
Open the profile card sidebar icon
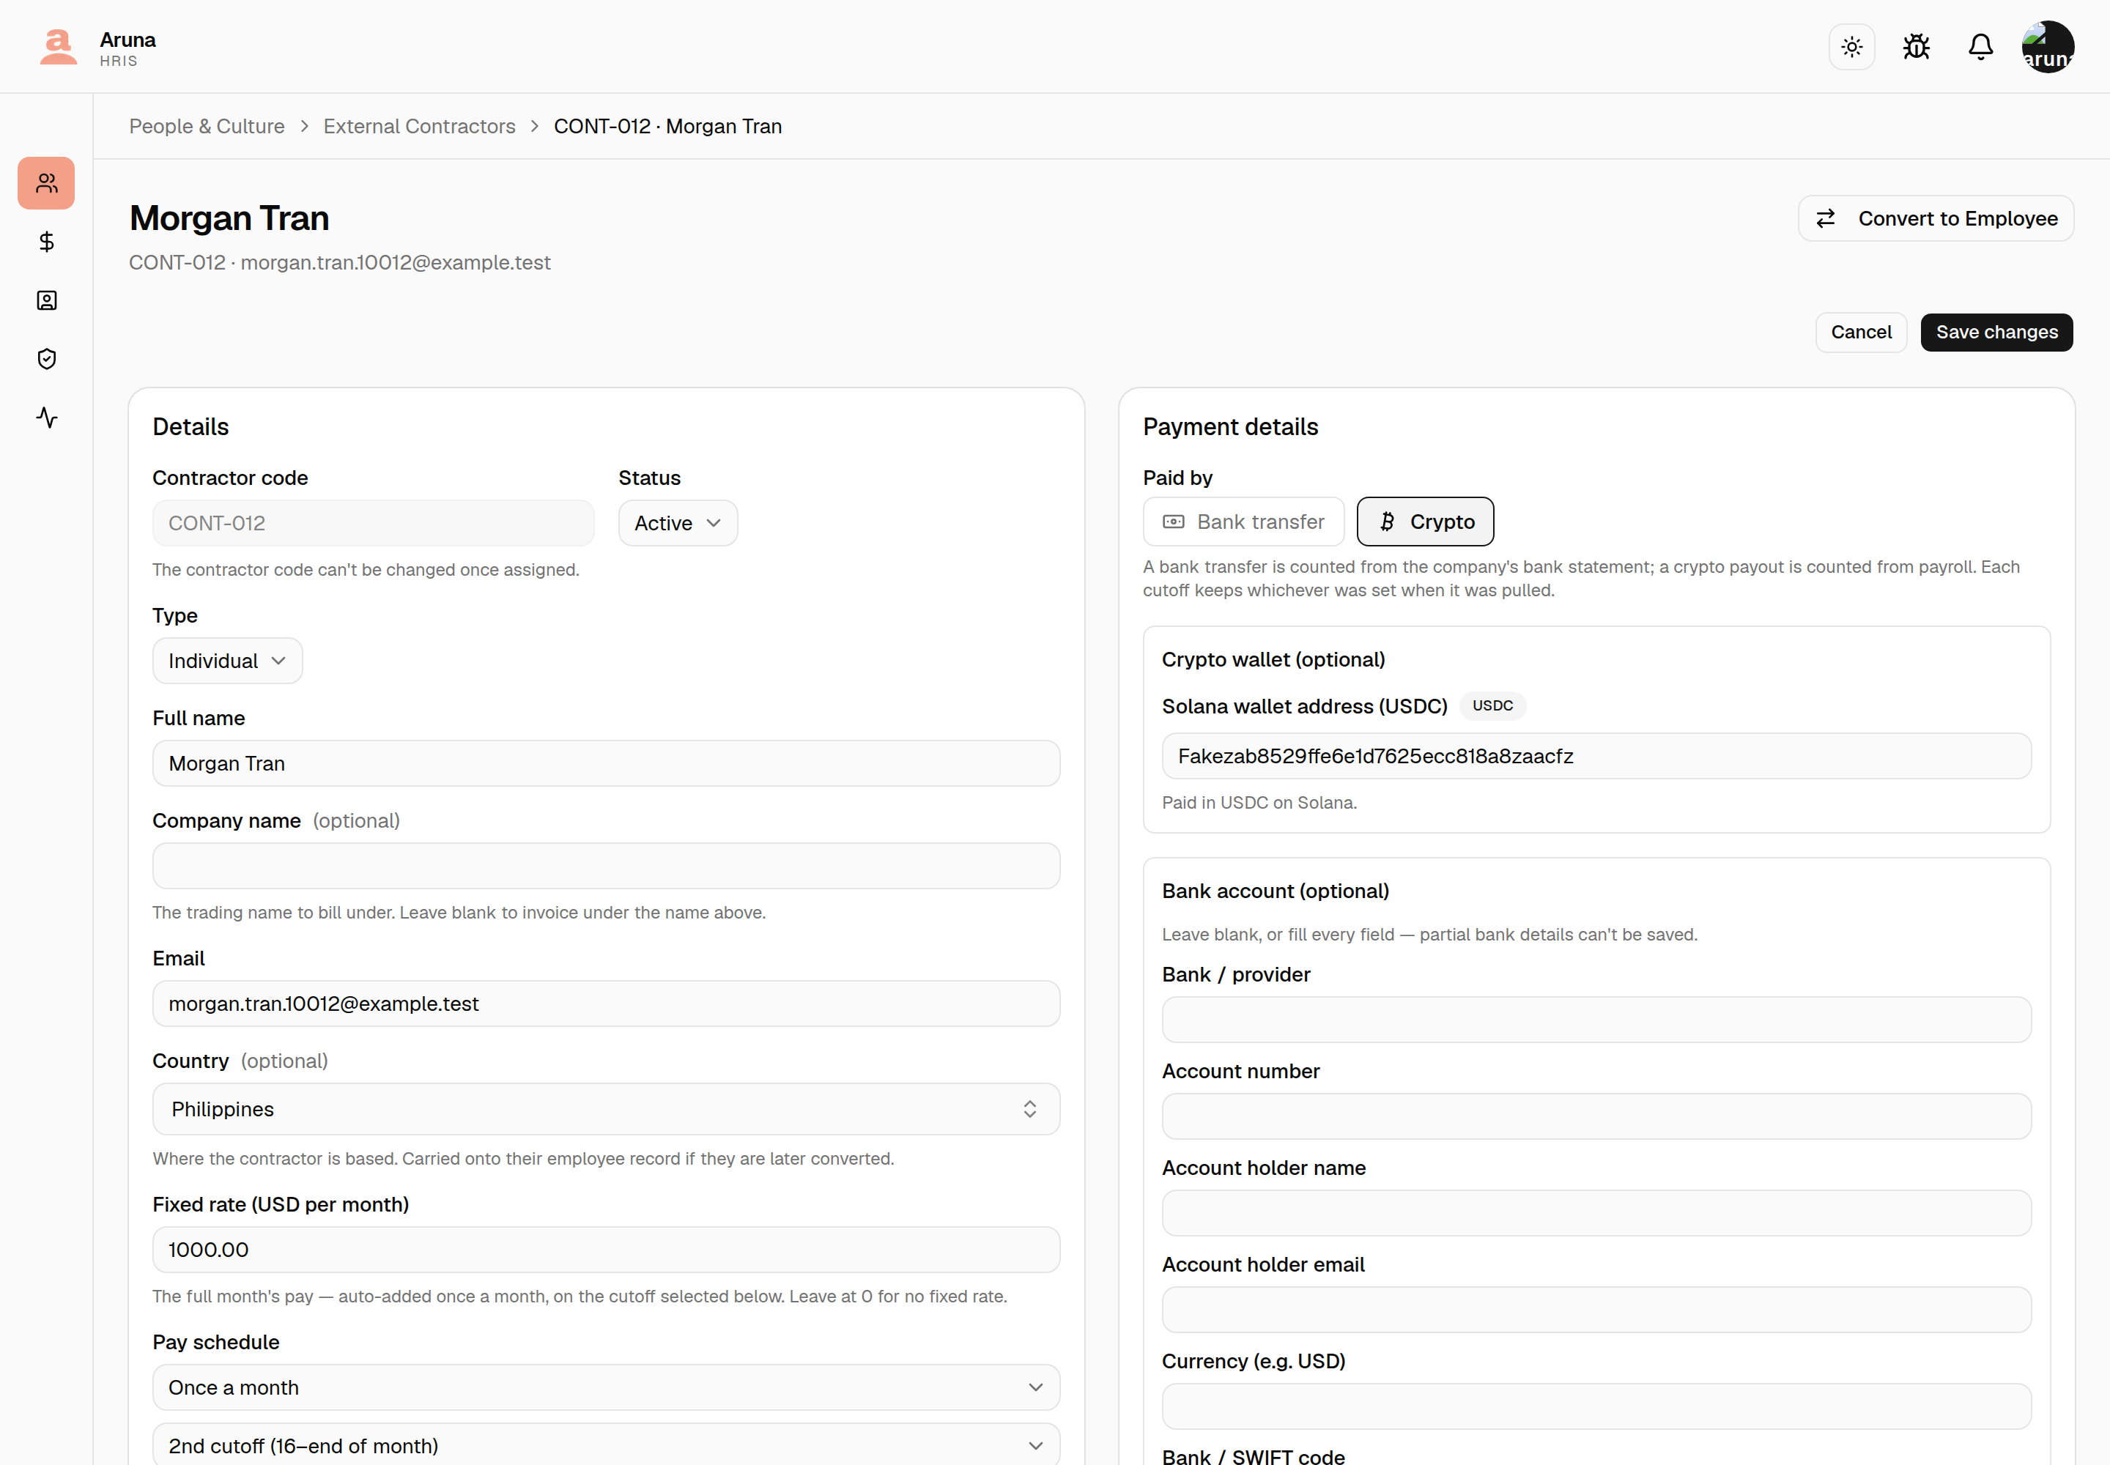tap(46, 300)
